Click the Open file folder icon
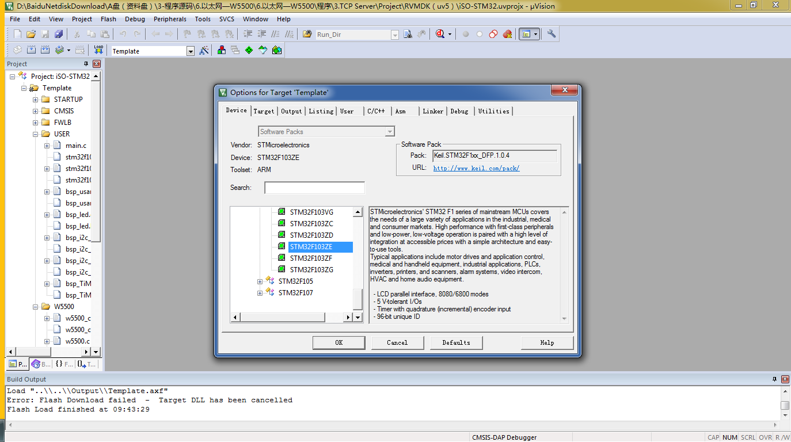The width and height of the screenshot is (791, 442). tap(31, 35)
